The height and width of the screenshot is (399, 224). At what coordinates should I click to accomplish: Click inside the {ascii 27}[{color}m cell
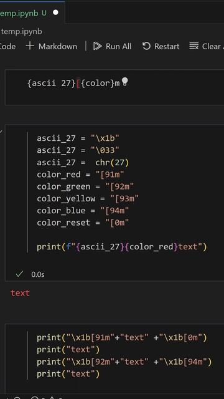(x=114, y=87)
